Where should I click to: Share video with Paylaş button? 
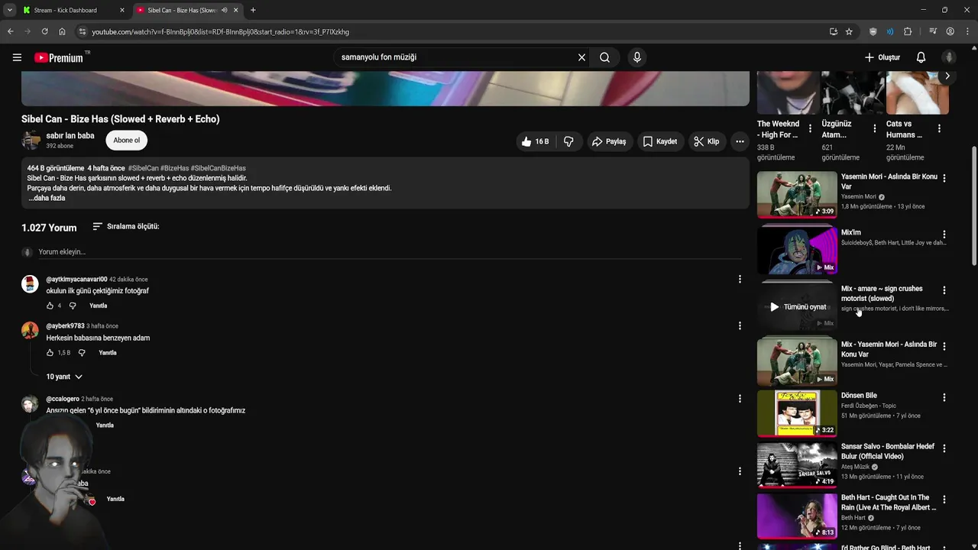coord(608,141)
